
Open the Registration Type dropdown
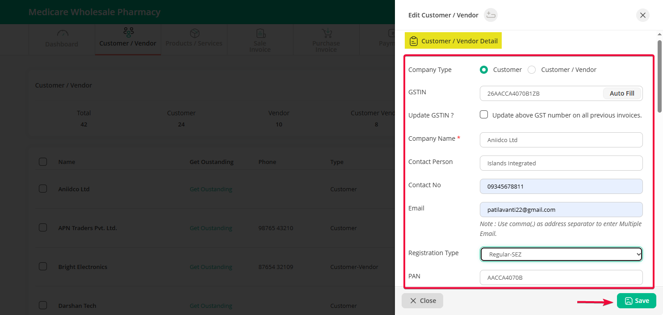(x=561, y=254)
